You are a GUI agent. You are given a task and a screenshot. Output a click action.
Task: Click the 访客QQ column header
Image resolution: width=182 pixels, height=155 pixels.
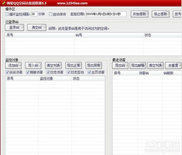point(150,73)
